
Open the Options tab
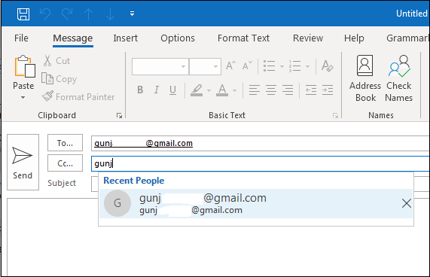coord(178,38)
